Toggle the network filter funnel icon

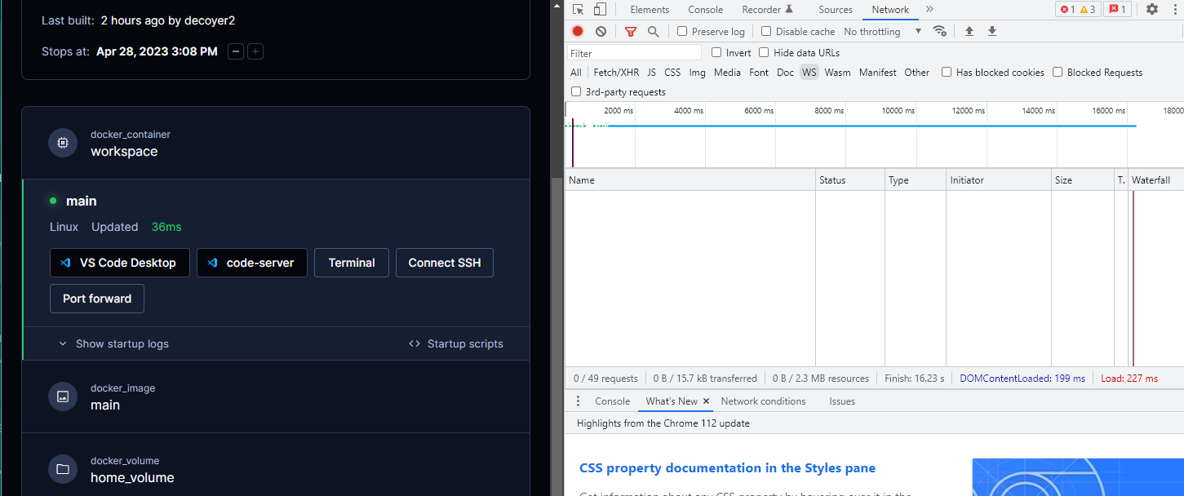[630, 31]
